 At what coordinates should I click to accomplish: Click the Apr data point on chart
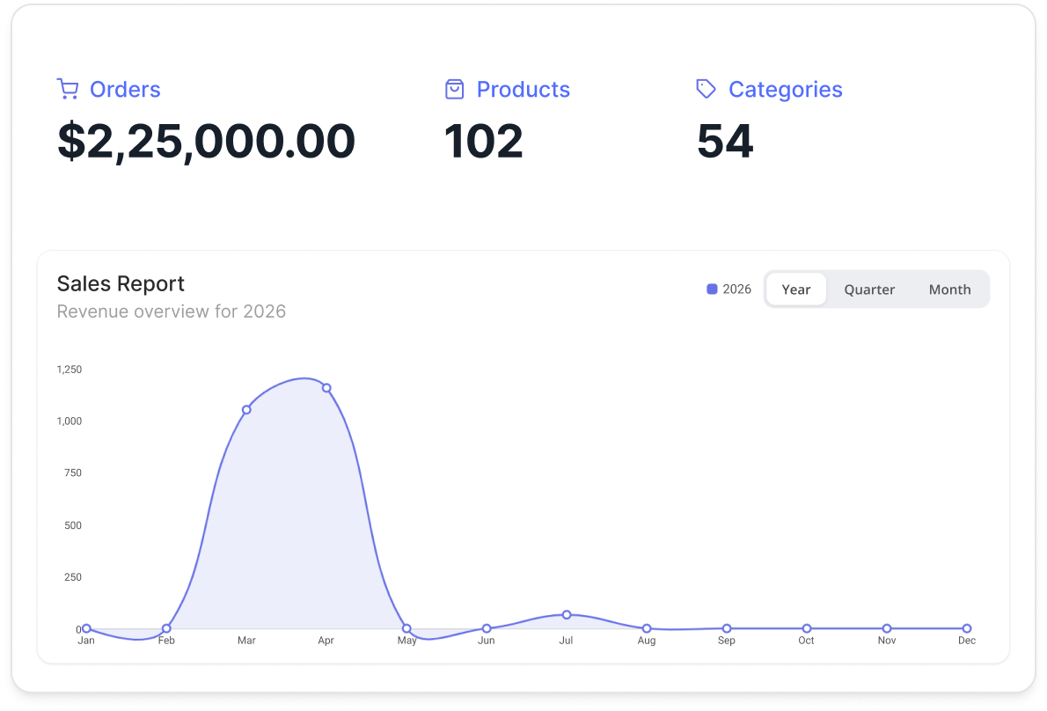pos(326,388)
